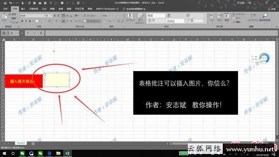Collapse the ribbon with the chevron
Viewport: 279px width, 157px height.
[x=276, y=27]
